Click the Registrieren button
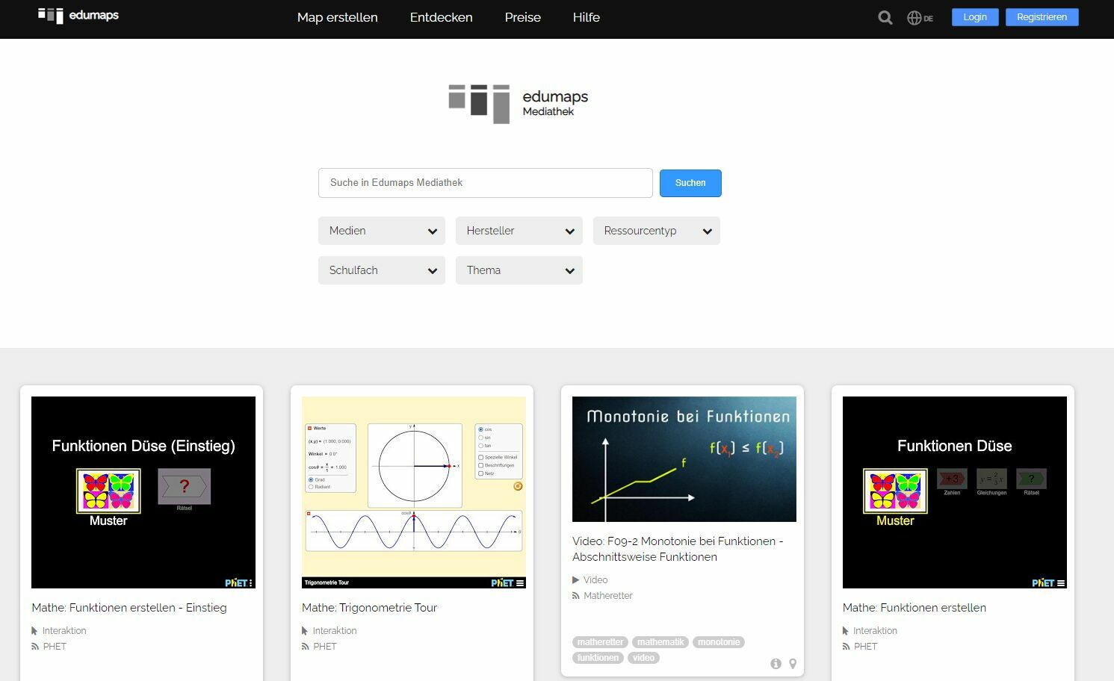This screenshot has width=1114, height=681. click(x=1042, y=17)
